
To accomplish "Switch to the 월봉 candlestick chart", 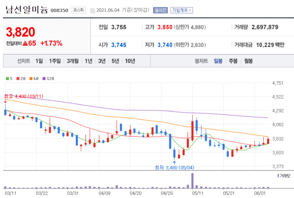I will tap(248, 61).
